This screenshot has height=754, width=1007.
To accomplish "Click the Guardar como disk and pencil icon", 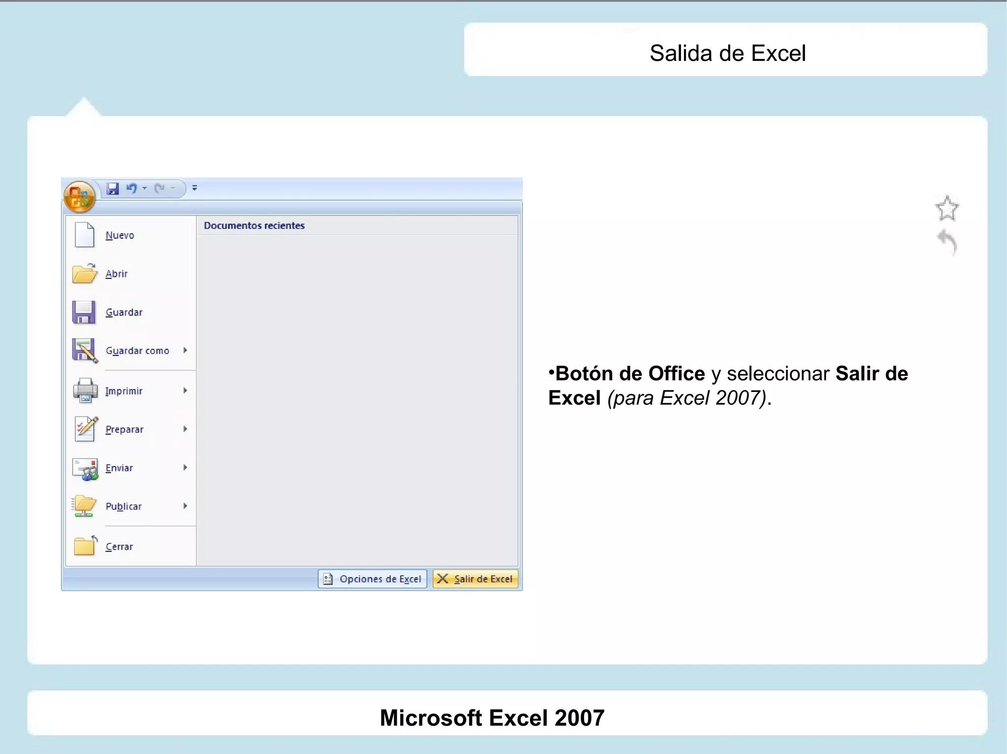I will (x=85, y=350).
